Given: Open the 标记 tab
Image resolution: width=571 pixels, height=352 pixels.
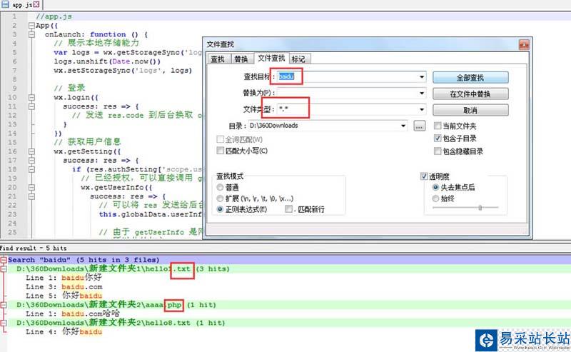Looking at the screenshot, I should [298, 59].
